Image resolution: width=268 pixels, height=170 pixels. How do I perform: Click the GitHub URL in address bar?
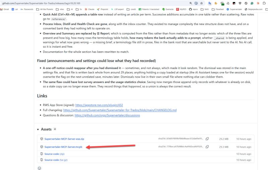click(x=41, y=3)
